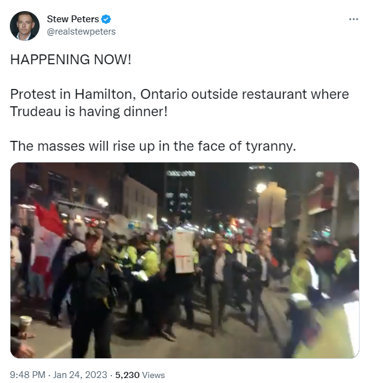The width and height of the screenshot is (367, 383).
Task: Click the bright street lamp in video
Action: [261, 188]
